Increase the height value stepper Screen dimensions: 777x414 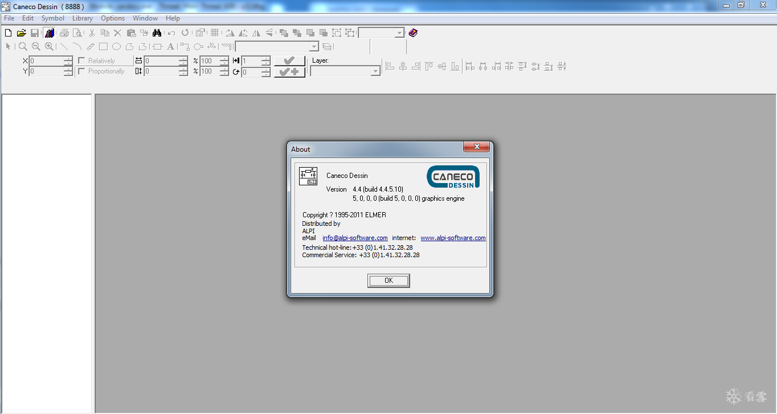click(183, 69)
